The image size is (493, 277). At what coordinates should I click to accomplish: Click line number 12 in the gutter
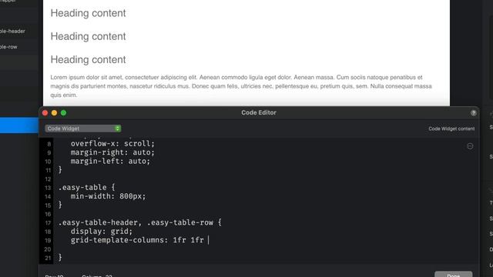pyautogui.click(x=48, y=179)
